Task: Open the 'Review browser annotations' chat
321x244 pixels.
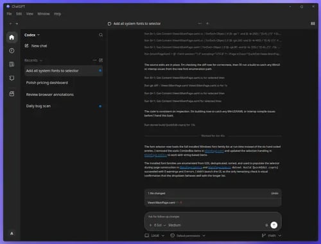Action: click(64, 95)
